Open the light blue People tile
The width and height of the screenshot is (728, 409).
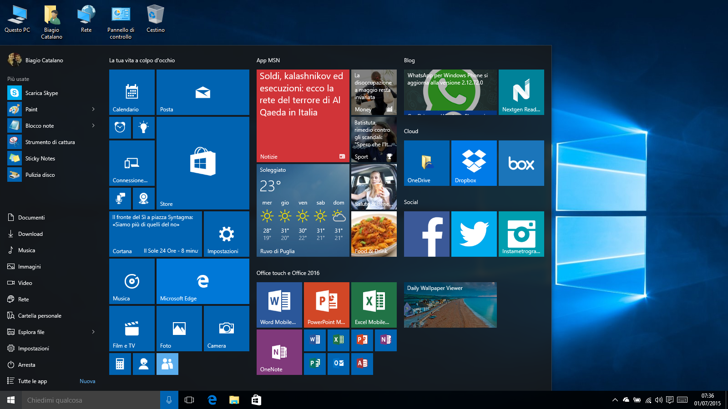pyautogui.click(x=167, y=364)
